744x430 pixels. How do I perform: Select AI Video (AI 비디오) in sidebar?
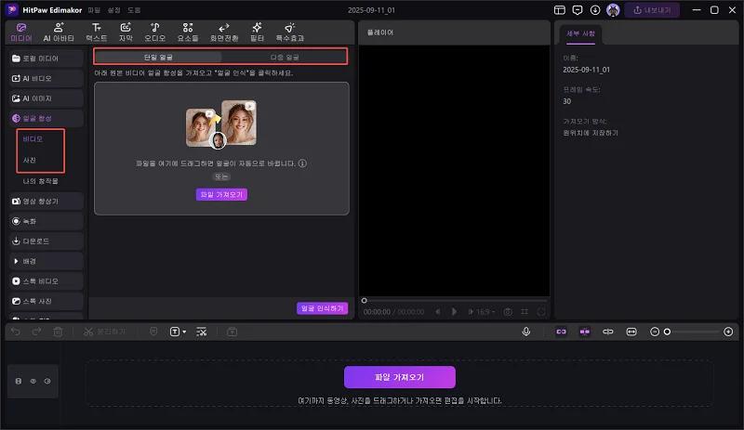coord(46,78)
